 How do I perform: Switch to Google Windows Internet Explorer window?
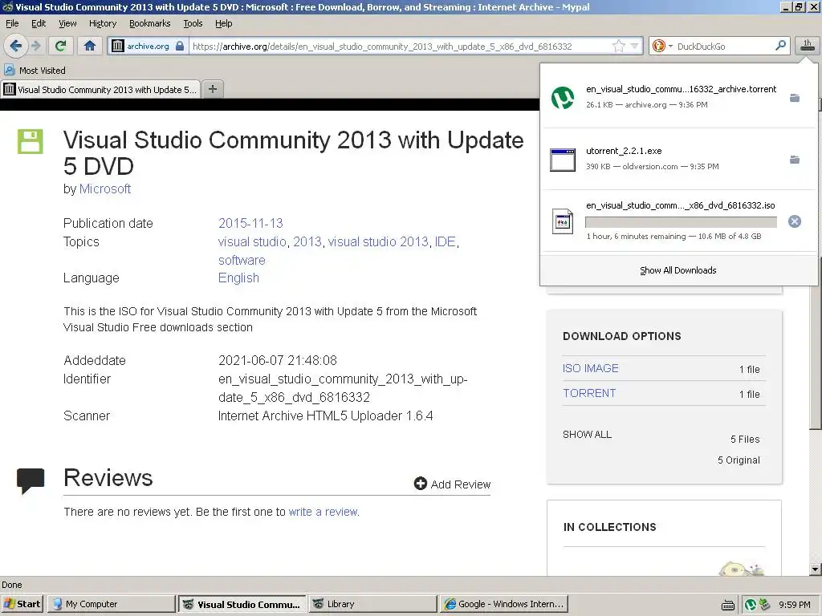click(504, 604)
